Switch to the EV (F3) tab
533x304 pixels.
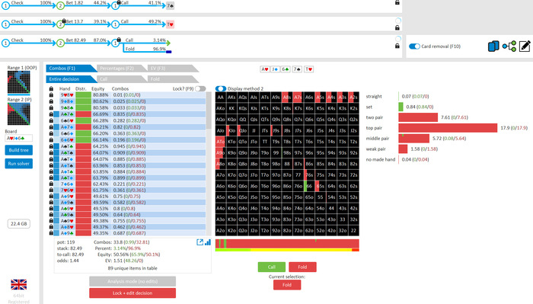(x=173, y=69)
